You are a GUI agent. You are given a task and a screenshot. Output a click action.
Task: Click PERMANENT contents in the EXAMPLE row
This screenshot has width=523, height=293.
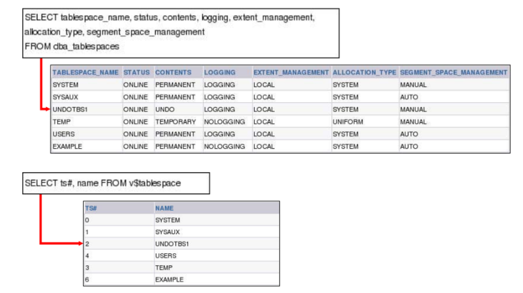[175, 147]
